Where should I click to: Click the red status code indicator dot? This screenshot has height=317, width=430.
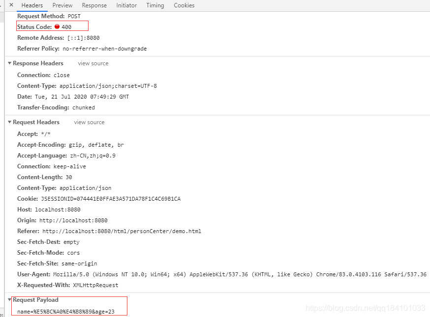click(57, 26)
